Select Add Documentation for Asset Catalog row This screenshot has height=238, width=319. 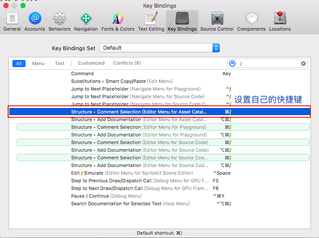[159, 119]
